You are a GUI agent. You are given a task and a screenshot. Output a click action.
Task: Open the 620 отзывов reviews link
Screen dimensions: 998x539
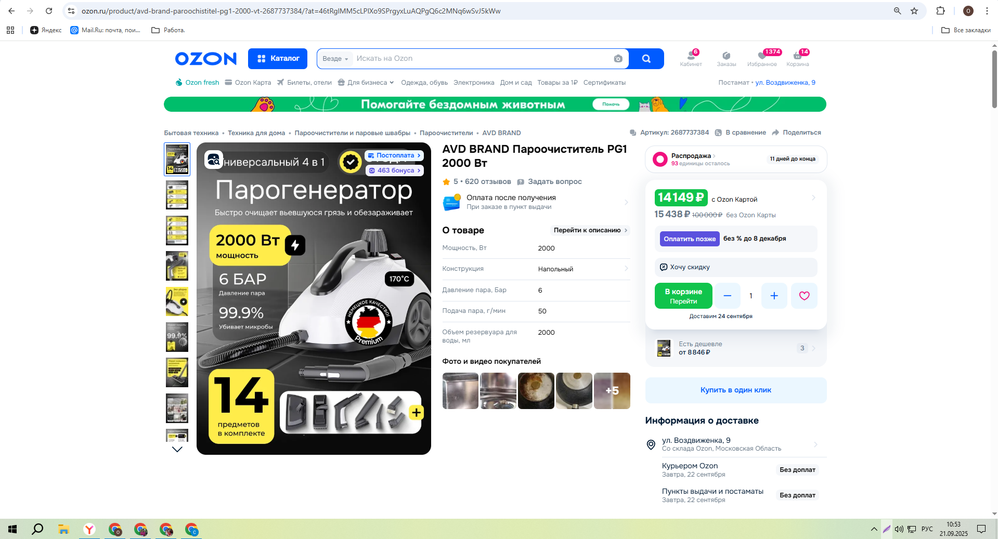pos(488,182)
